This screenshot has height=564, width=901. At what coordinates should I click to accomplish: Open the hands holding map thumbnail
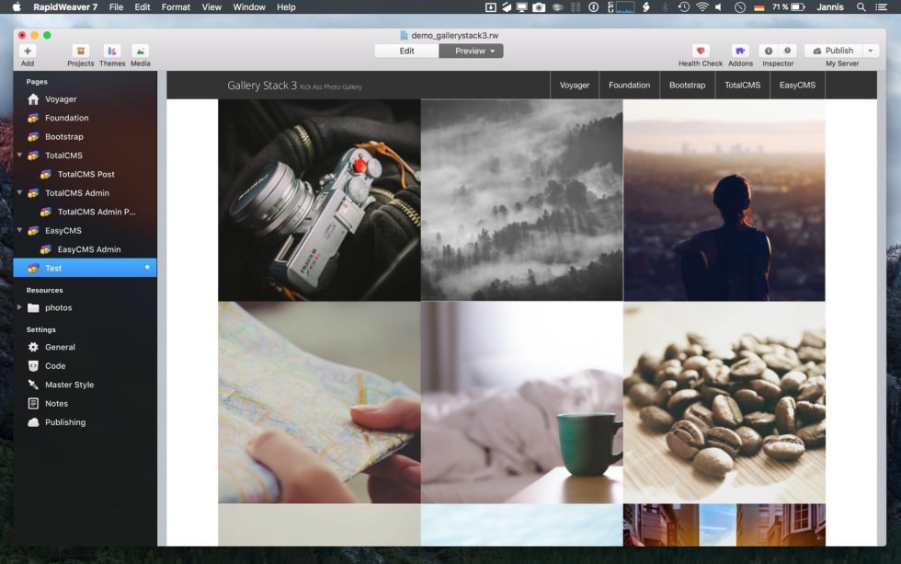click(x=319, y=402)
